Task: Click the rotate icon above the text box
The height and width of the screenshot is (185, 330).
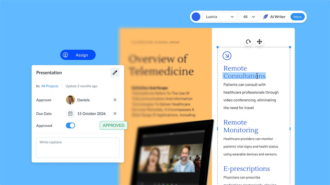Action: click(248, 42)
